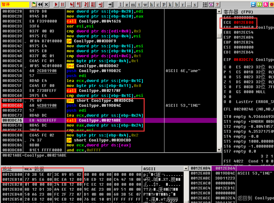Screen dimensions: 274x203
Task: Click the disassembly pane's top scroll-up arrow
Action: click(x=219, y=12)
